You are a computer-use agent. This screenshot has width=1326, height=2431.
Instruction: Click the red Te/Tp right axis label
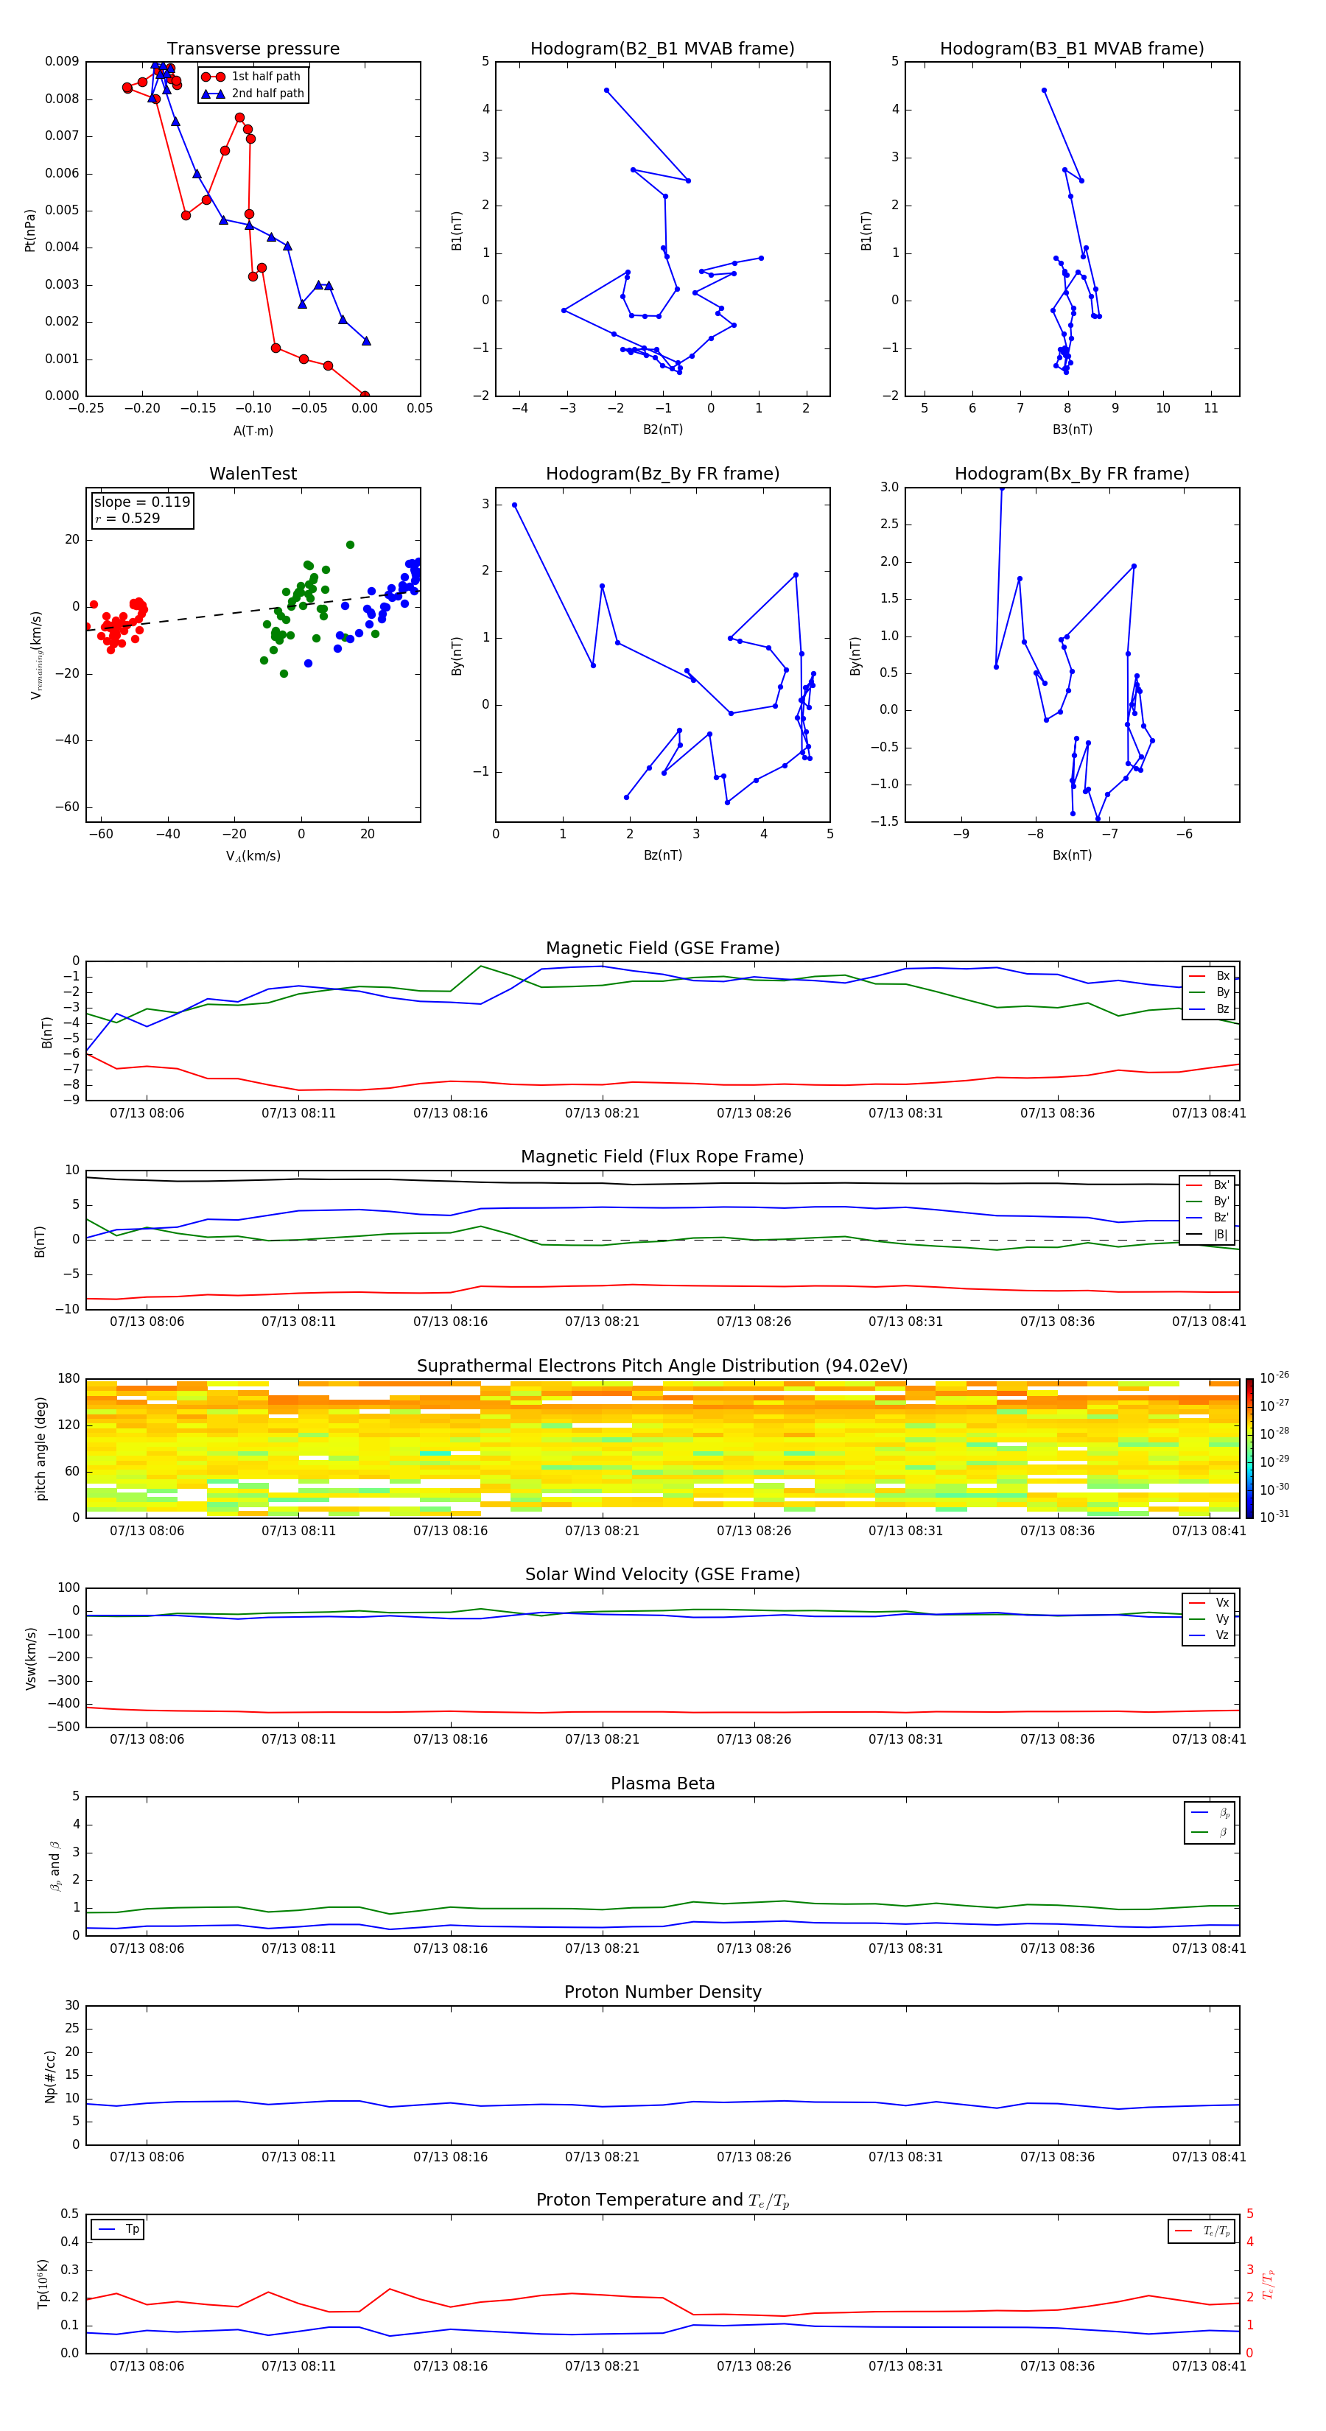pyautogui.click(x=1268, y=2284)
